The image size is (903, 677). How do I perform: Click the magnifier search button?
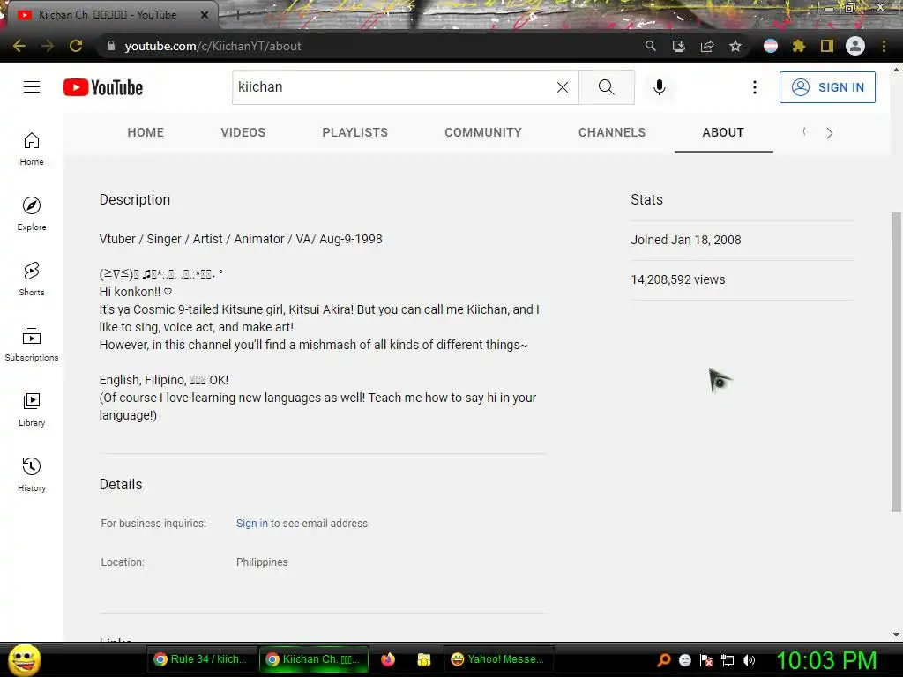click(606, 87)
